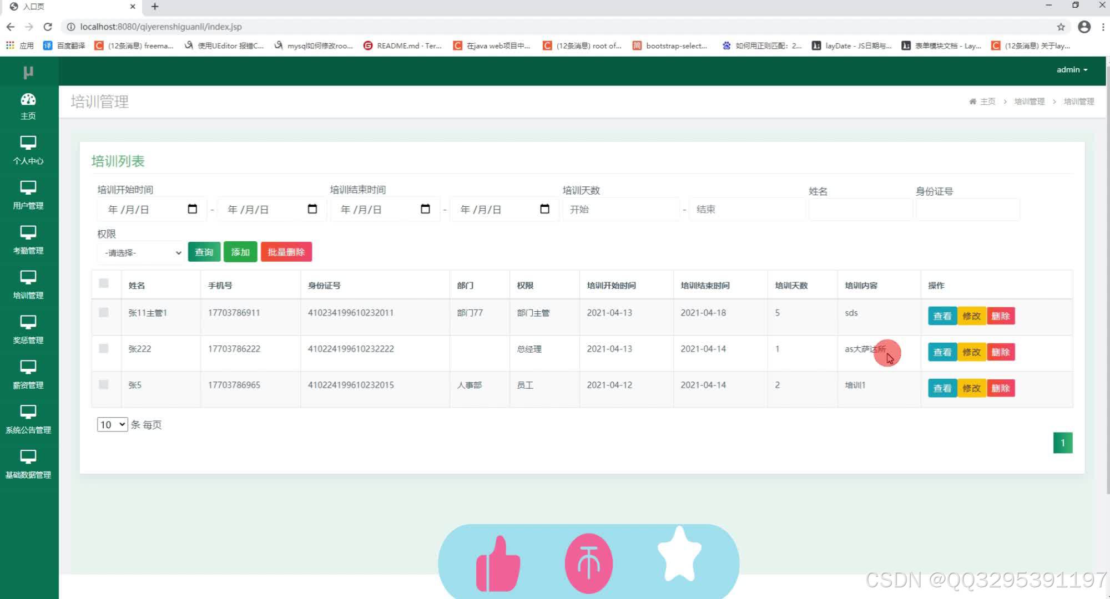The image size is (1110, 599).
Task: Click phone number 17703786965
Action: 234,385
